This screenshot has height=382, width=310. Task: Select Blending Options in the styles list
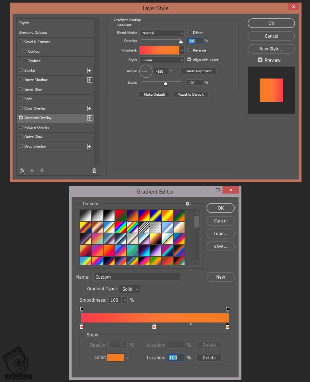33,33
